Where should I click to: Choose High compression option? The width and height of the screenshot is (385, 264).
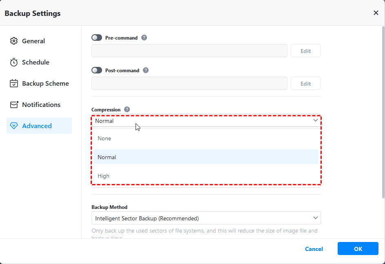(104, 176)
